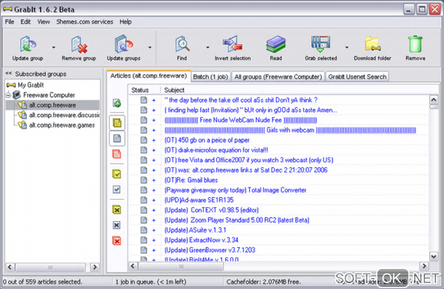Viewport: 444px width, 289px height.
Task: Click groups tree scroll left arrow
Action: (x=10, y=267)
